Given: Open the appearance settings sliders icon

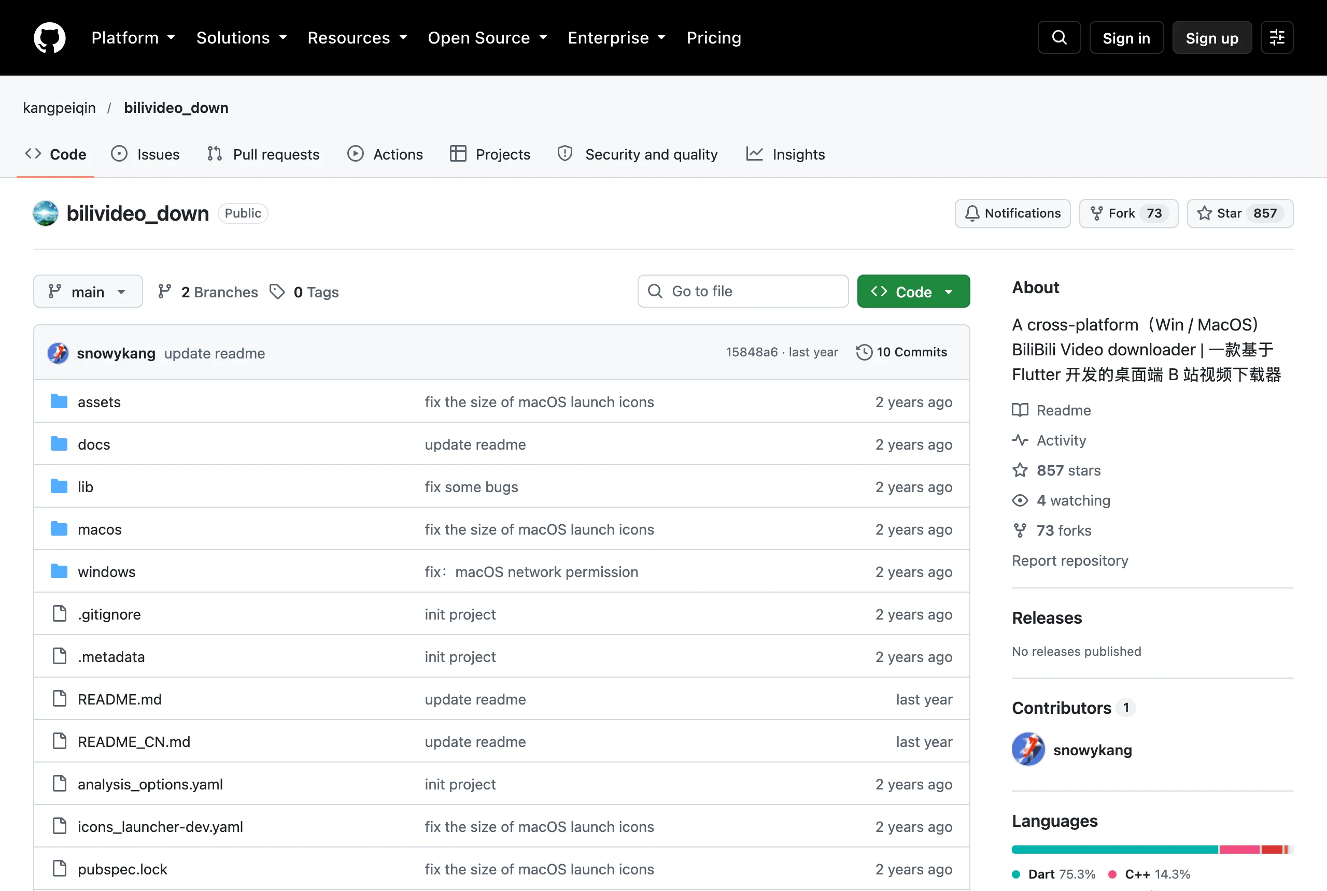Looking at the screenshot, I should click(1276, 37).
